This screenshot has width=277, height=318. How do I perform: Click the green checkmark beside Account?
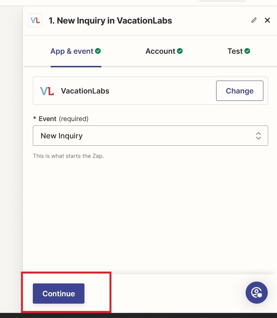click(x=180, y=51)
